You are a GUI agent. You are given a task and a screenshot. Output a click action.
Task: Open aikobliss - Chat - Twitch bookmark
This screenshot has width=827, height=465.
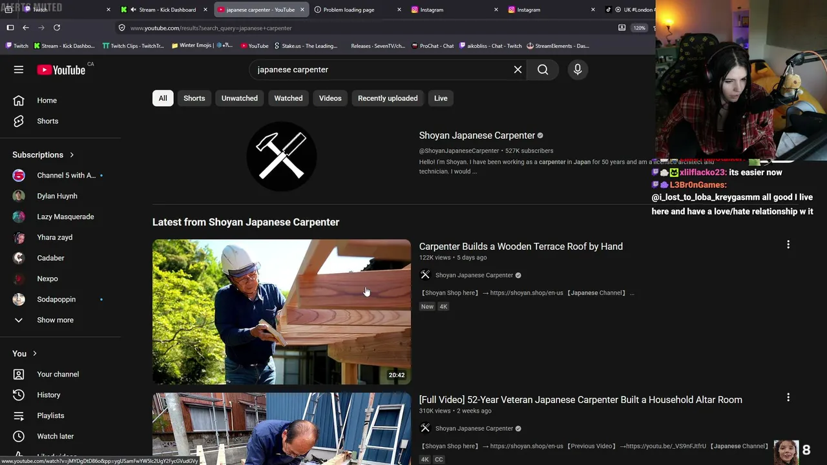click(490, 46)
